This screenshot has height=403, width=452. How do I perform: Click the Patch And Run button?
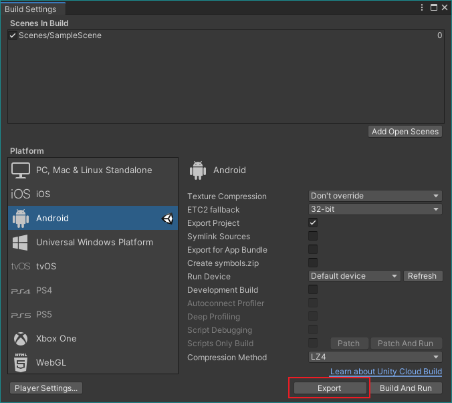tap(406, 344)
